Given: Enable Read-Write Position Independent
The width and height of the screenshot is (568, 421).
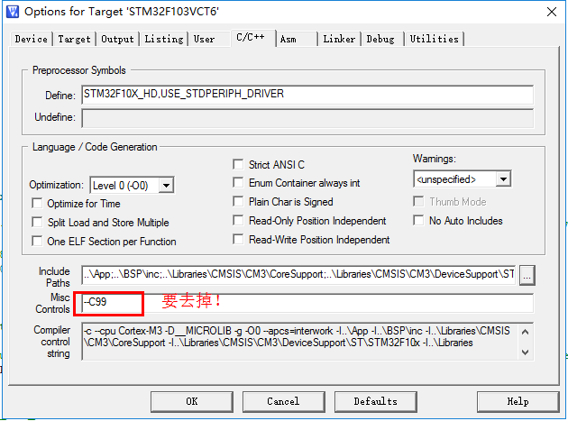Looking at the screenshot, I should coord(238,239).
